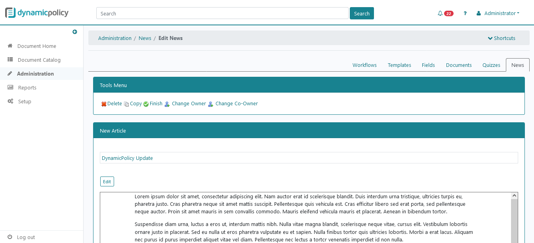Image resolution: width=534 pixels, height=243 pixels.
Task: Click the Document Catalog list icon
Action: click(x=10, y=60)
